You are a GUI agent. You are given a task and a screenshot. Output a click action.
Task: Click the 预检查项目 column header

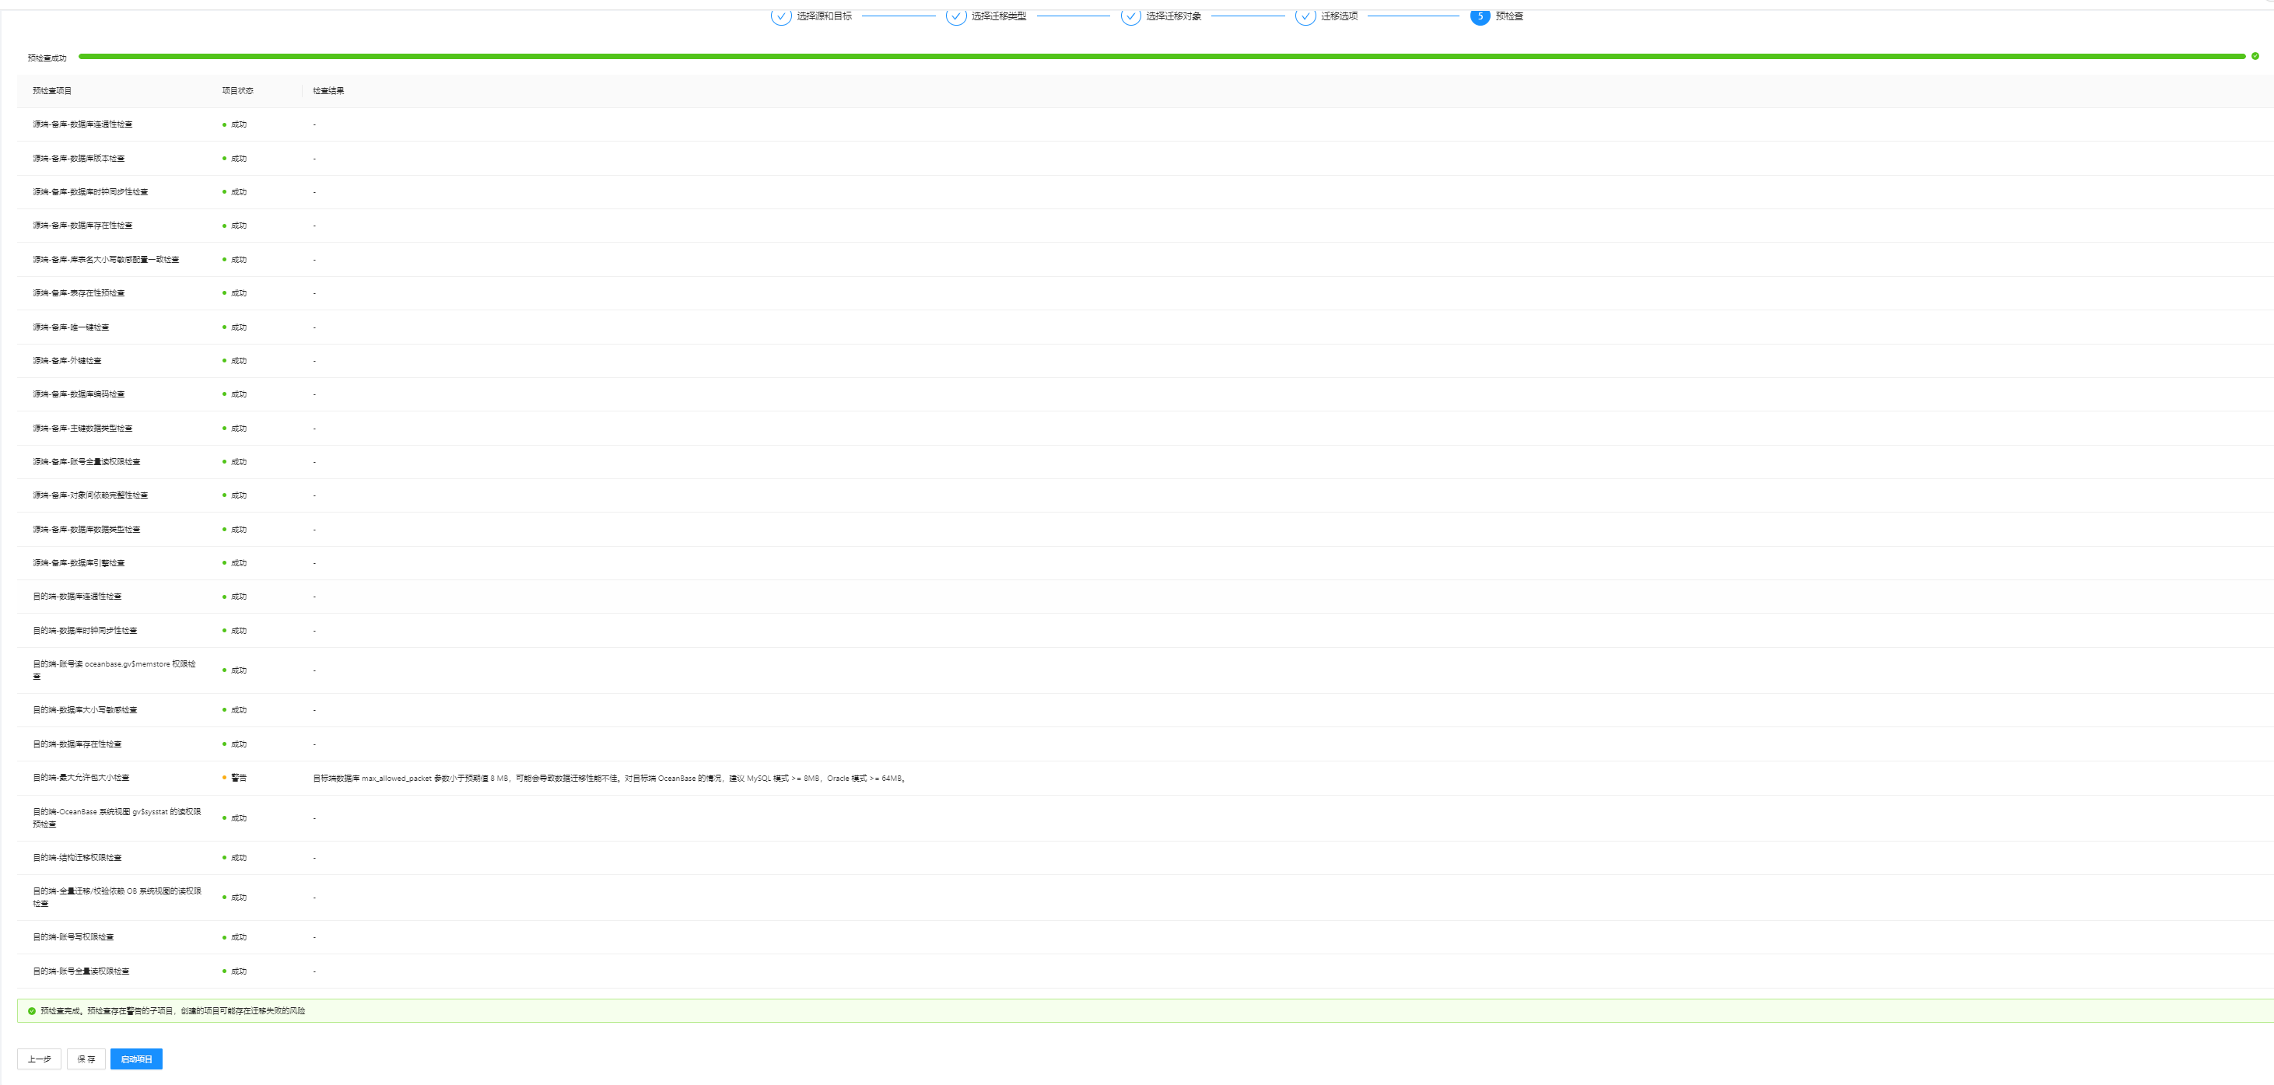(52, 91)
